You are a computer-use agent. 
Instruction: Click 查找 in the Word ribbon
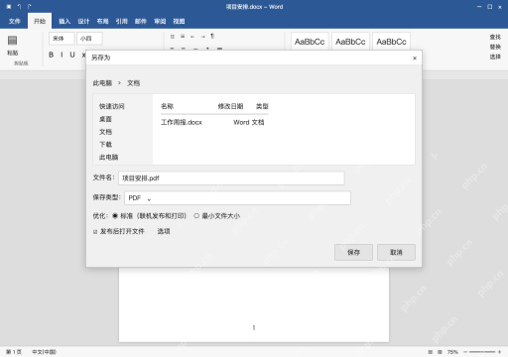(495, 37)
